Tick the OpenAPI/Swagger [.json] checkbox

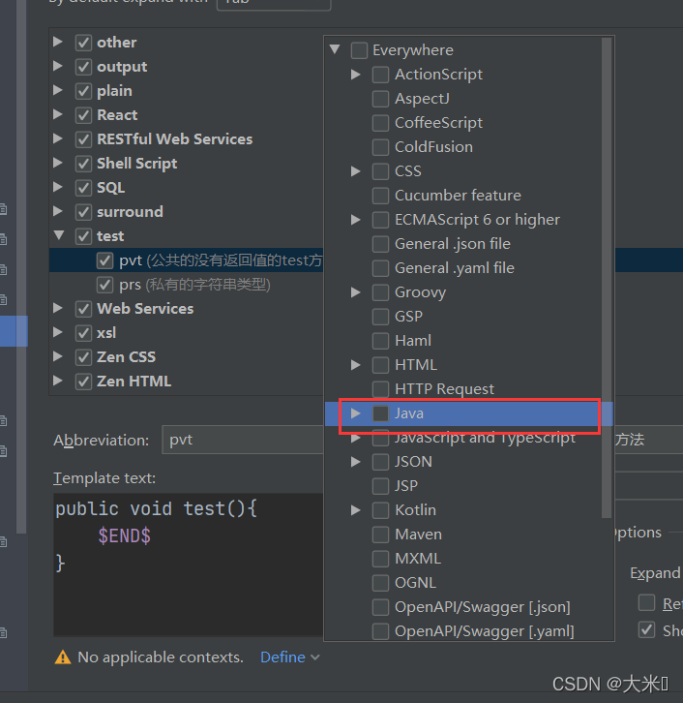coord(381,607)
